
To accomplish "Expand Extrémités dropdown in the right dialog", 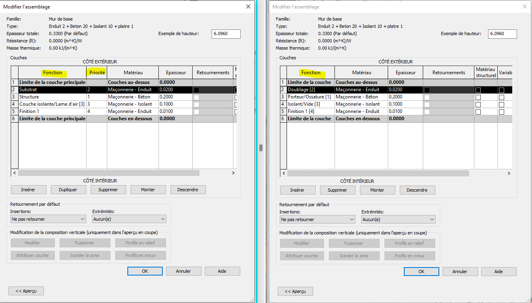I will (398, 219).
